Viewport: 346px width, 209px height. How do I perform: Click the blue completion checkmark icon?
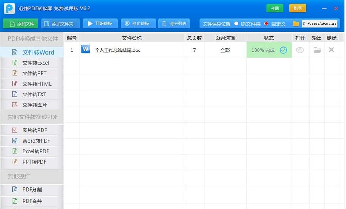pos(283,50)
